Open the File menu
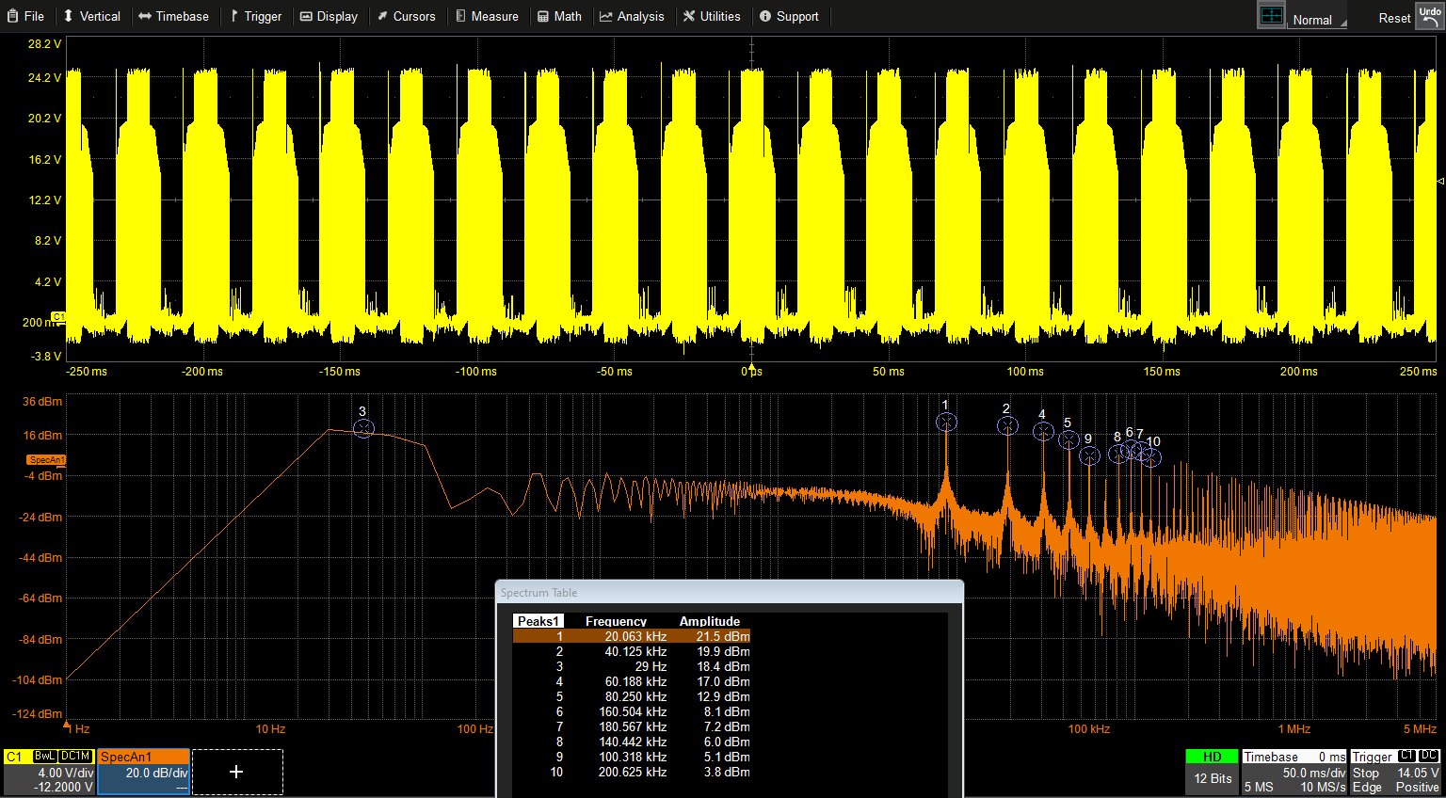This screenshot has width=1446, height=798. click(x=25, y=15)
